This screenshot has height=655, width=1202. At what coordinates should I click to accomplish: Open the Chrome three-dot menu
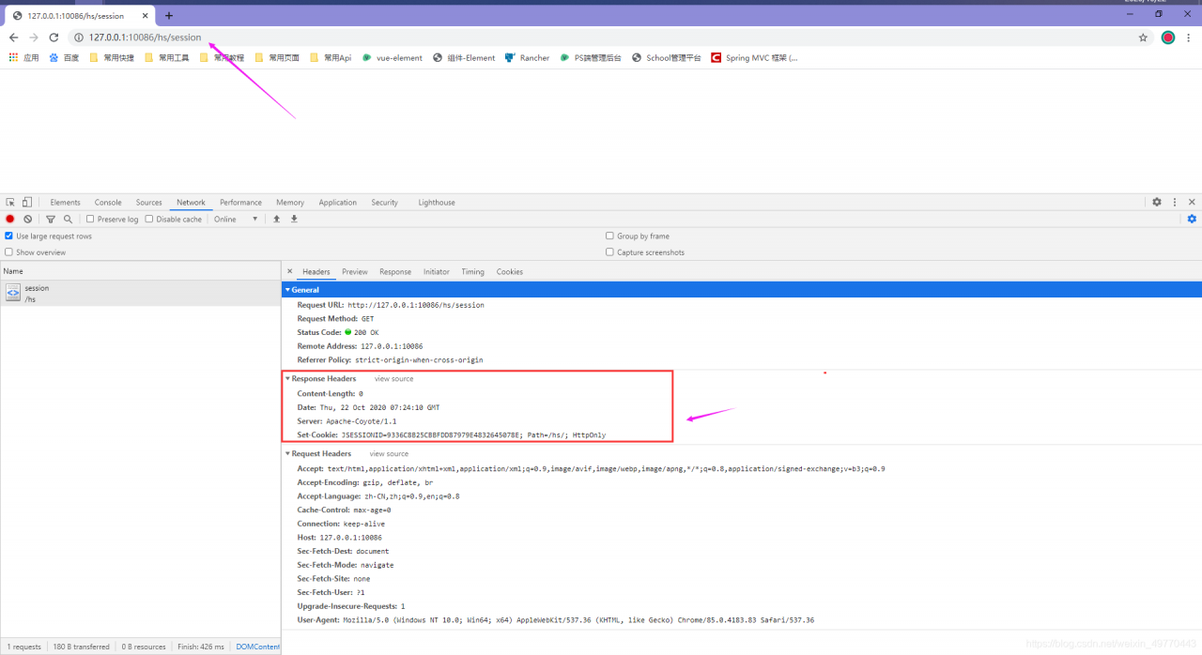tap(1190, 38)
